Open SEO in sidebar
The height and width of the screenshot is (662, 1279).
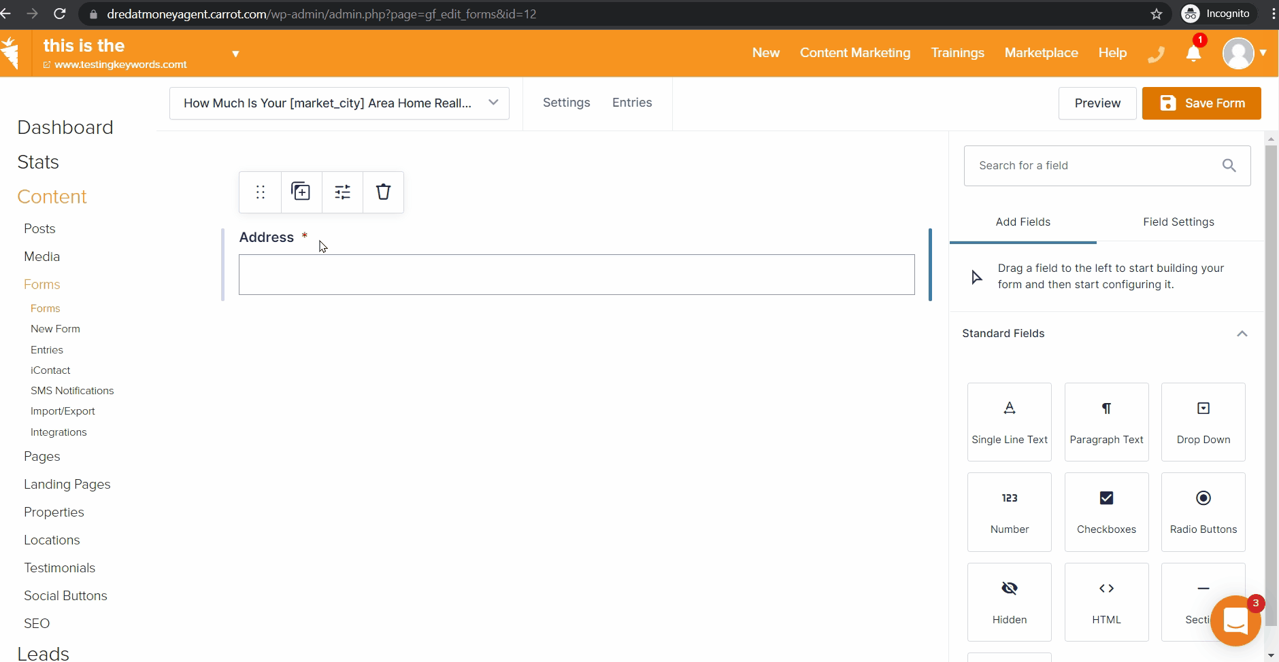37,624
